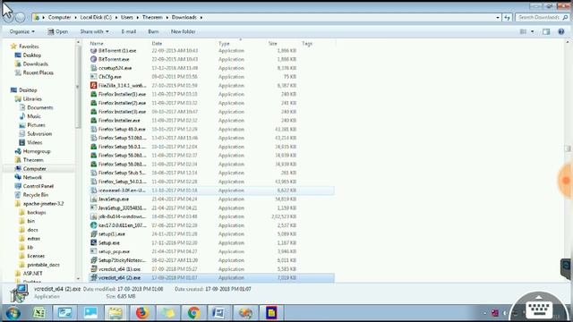This screenshot has width=573, height=322.
Task: Refresh the address bar location
Action: pos(507,17)
